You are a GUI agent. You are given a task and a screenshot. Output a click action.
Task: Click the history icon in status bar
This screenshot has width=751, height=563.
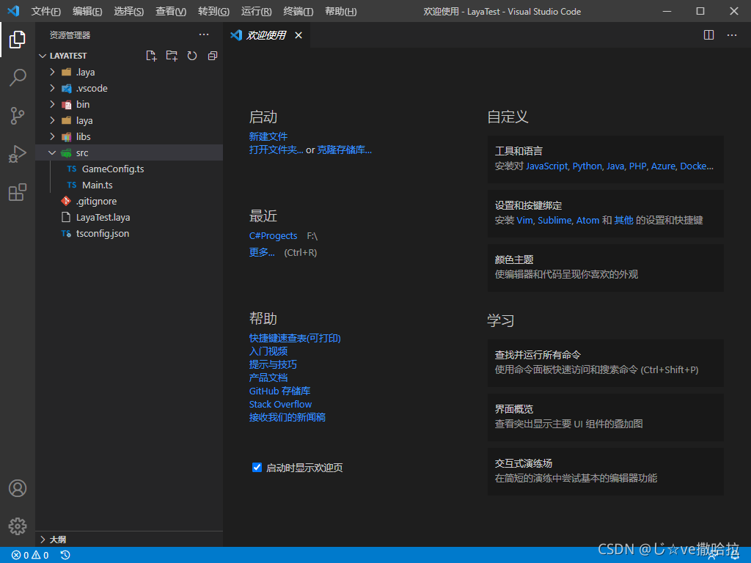pyautogui.click(x=65, y=555)
